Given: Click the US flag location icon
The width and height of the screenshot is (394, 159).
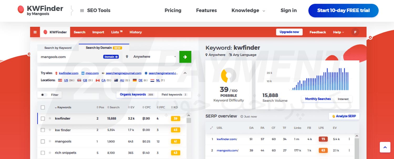Looking at the screenshot, I should click(60, 80).
